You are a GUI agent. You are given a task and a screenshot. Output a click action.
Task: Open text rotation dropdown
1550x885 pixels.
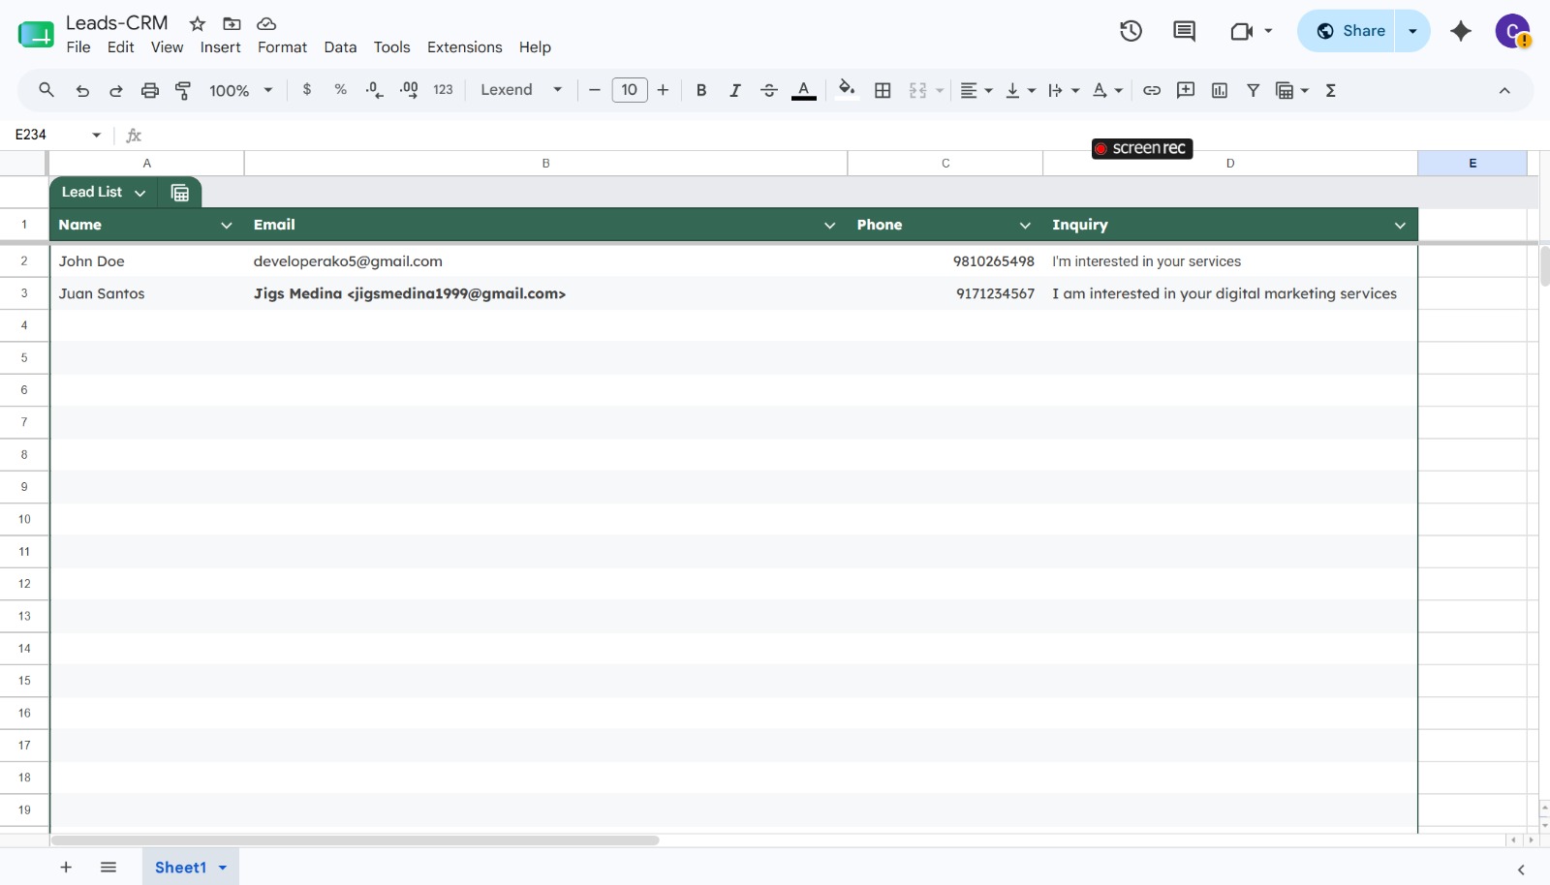click(x=1107, y=90)
